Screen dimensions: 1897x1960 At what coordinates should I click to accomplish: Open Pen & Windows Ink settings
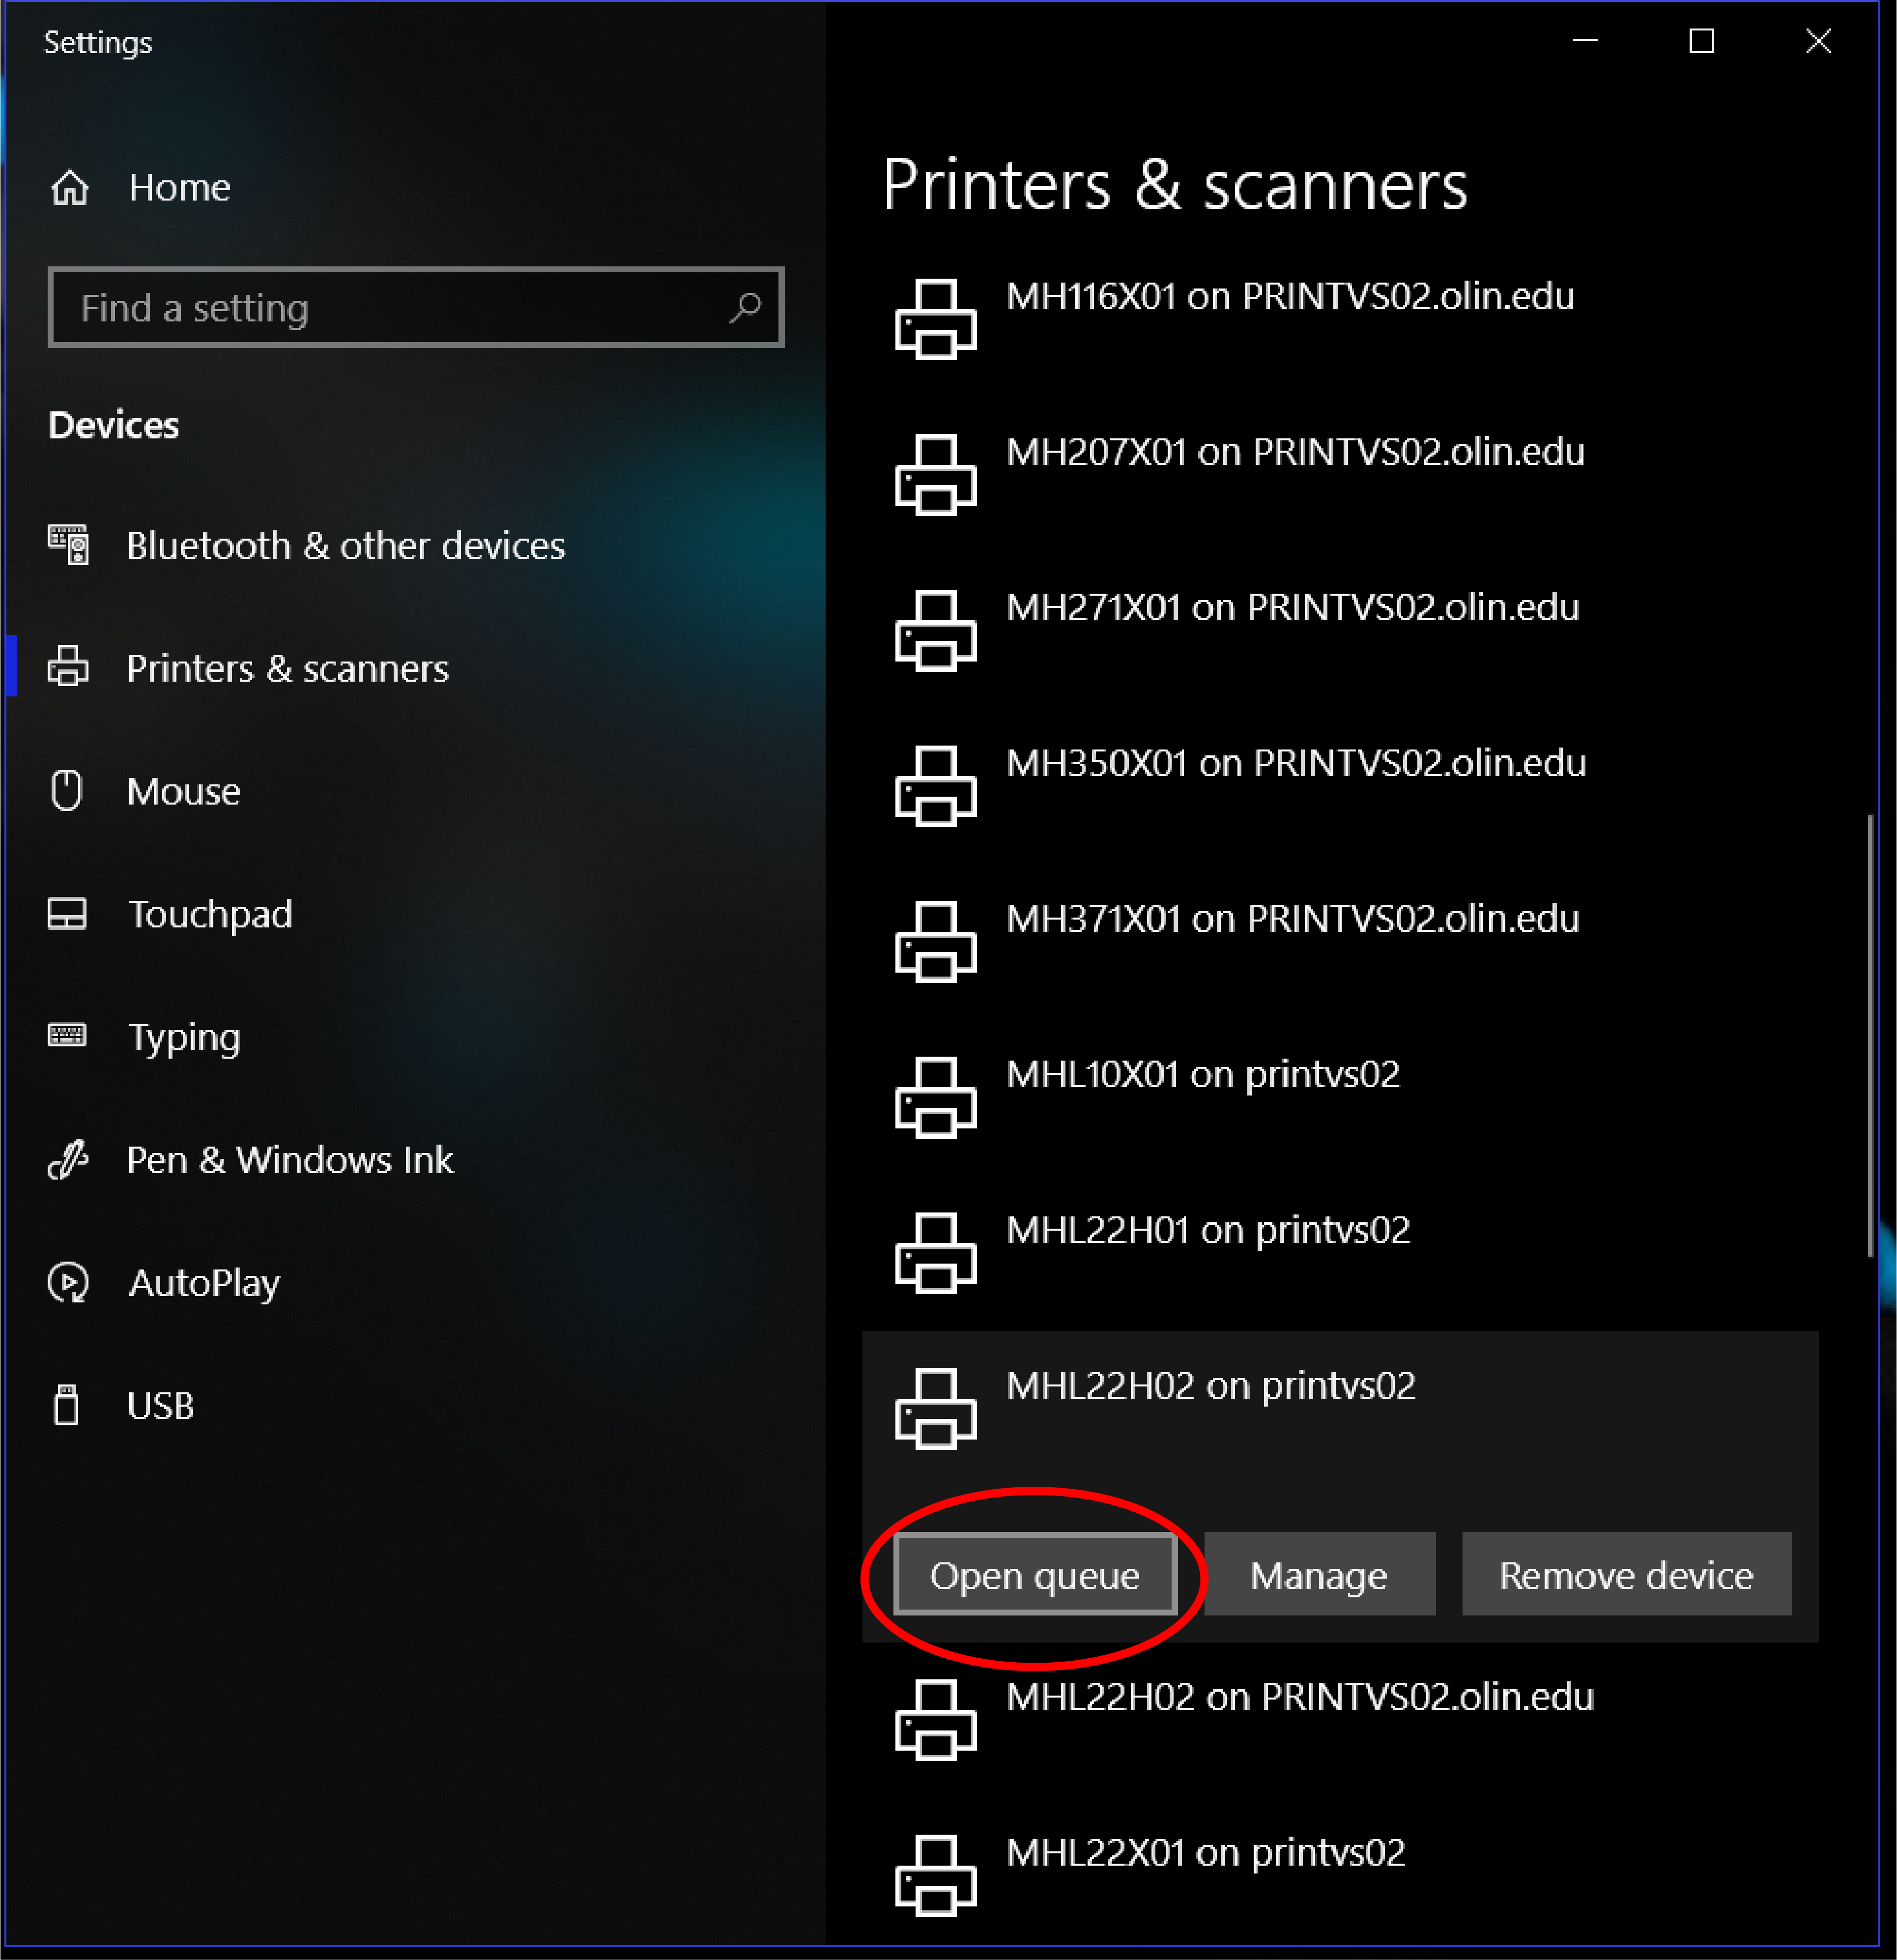(290, 1159)
